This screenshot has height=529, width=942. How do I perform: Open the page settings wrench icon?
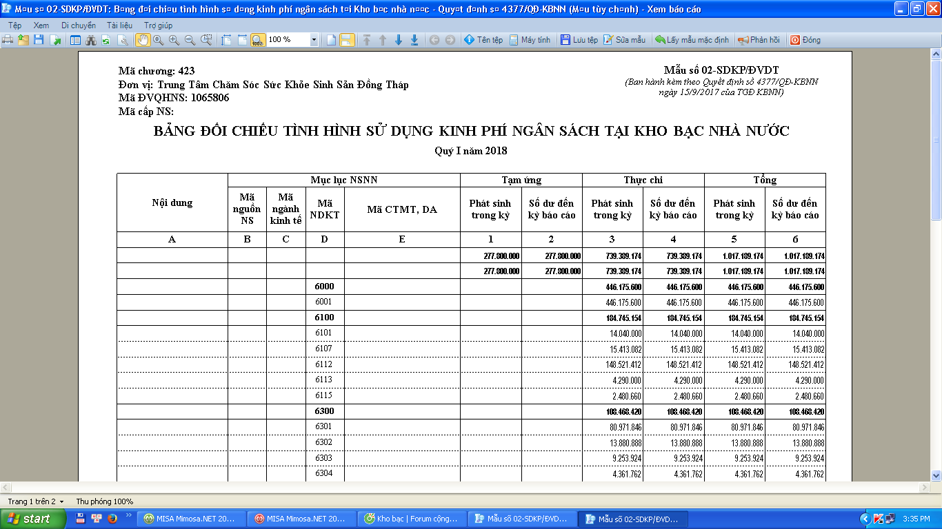(x=122, y=40)
